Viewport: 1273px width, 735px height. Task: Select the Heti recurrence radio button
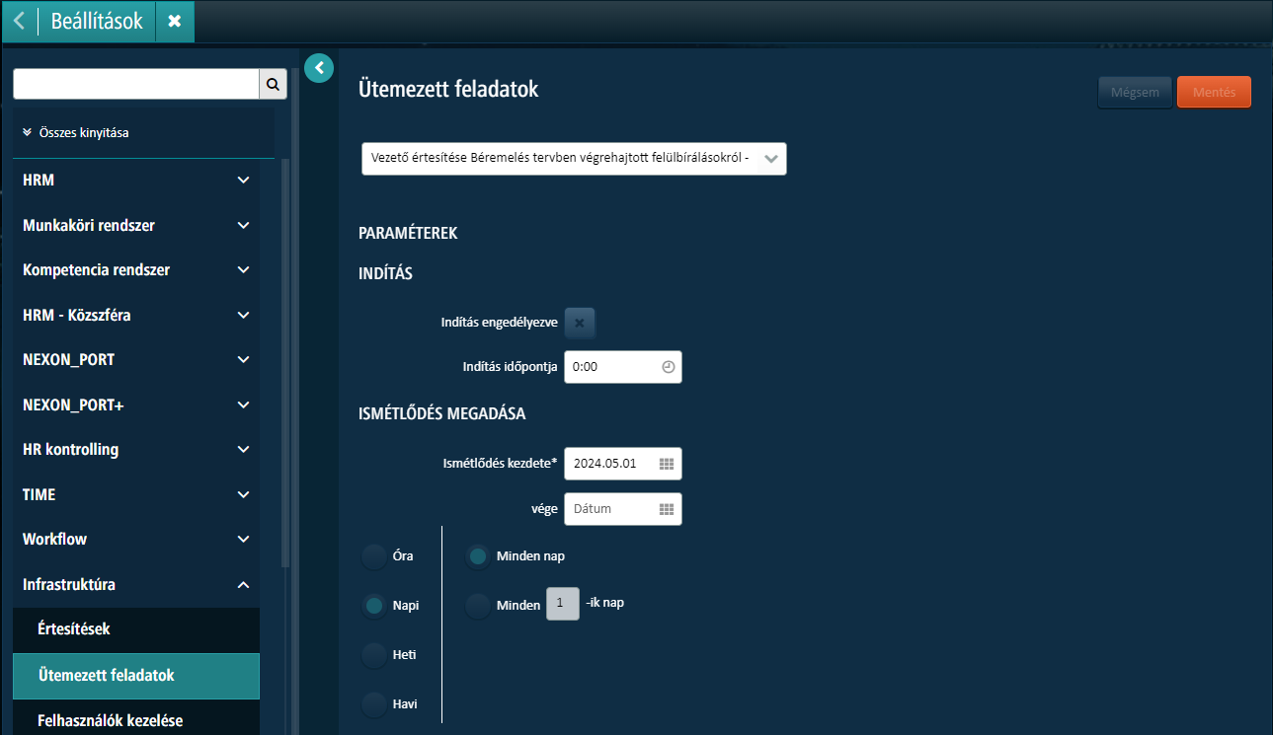(x=374, y=655)
